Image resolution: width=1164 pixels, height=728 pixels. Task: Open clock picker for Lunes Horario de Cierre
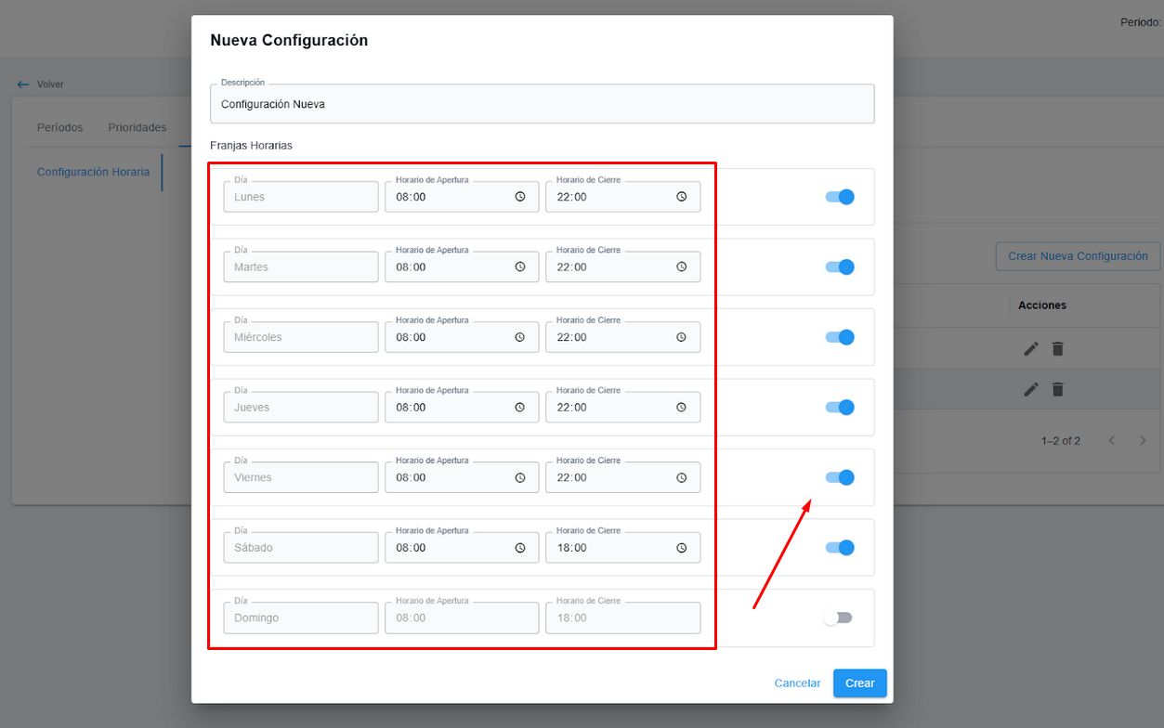point(681,197)
